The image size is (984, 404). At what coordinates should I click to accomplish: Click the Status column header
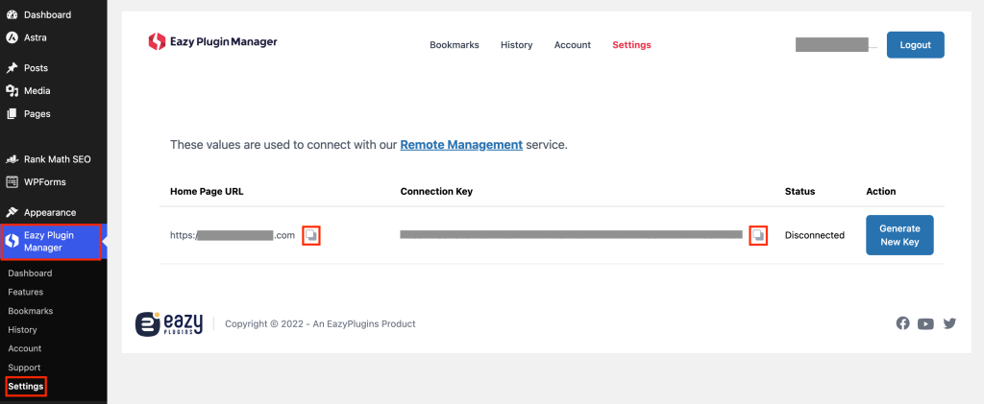pyautogui.click(x=800, y=191)
